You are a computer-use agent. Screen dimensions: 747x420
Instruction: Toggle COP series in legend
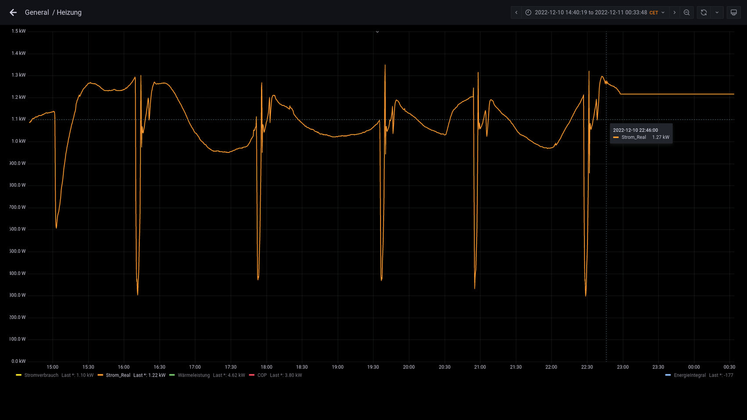(x=262, y=375)
